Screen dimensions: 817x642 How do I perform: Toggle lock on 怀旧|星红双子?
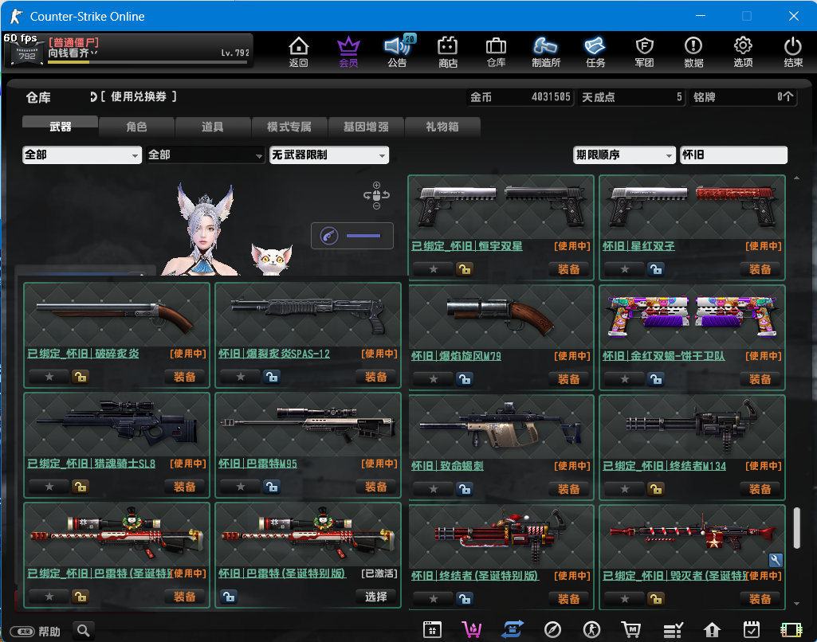pyautogui.click(x=655, y=269)
